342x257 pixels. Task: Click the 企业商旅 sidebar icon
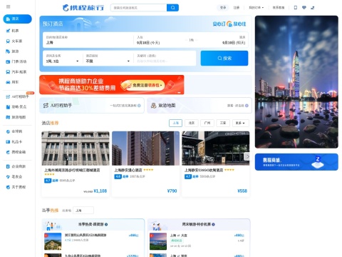(8, 166)
